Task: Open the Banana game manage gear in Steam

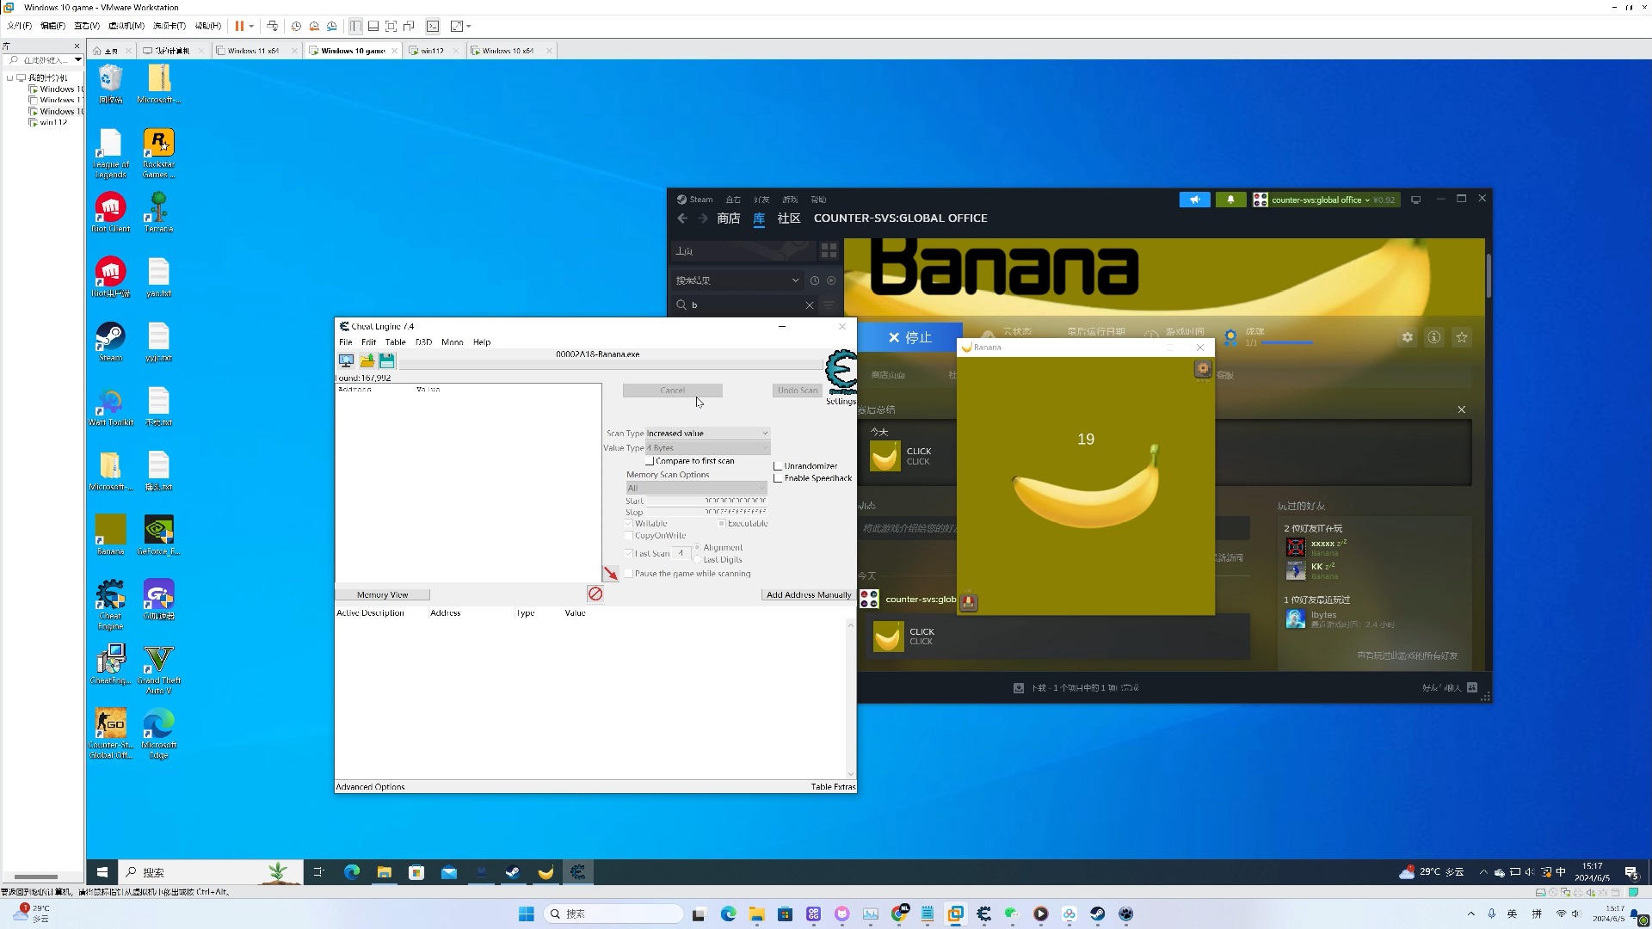Action: click(1408, 337)
